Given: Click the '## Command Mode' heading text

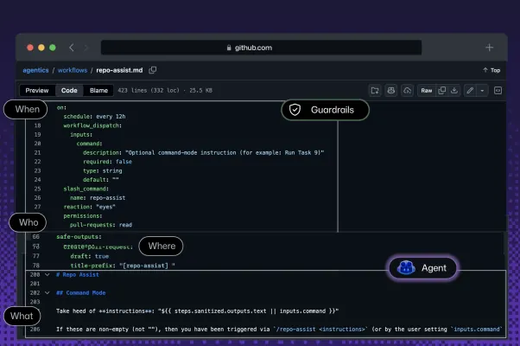Looking at the screenshot, I should click(81, 293).
